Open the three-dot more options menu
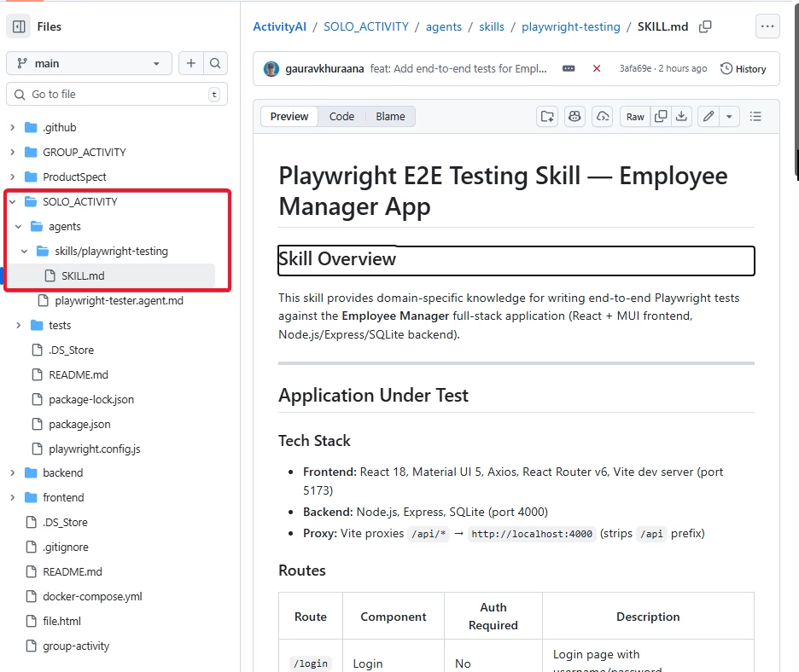 pos(767,26)
